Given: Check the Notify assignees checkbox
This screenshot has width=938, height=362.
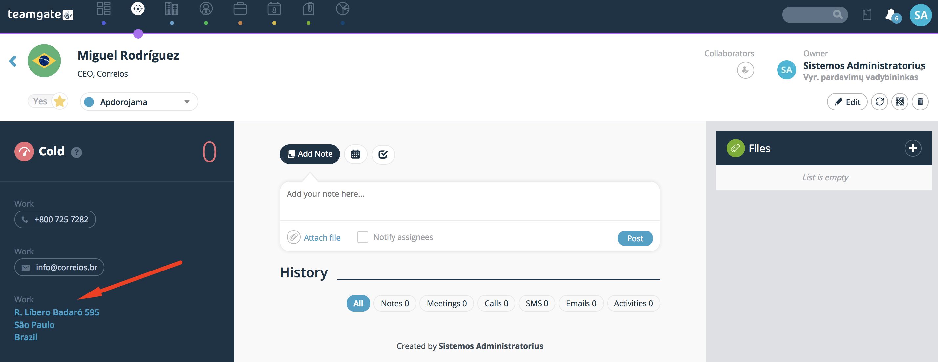Looking at the screenshot, I should click(x=362, y=237).
